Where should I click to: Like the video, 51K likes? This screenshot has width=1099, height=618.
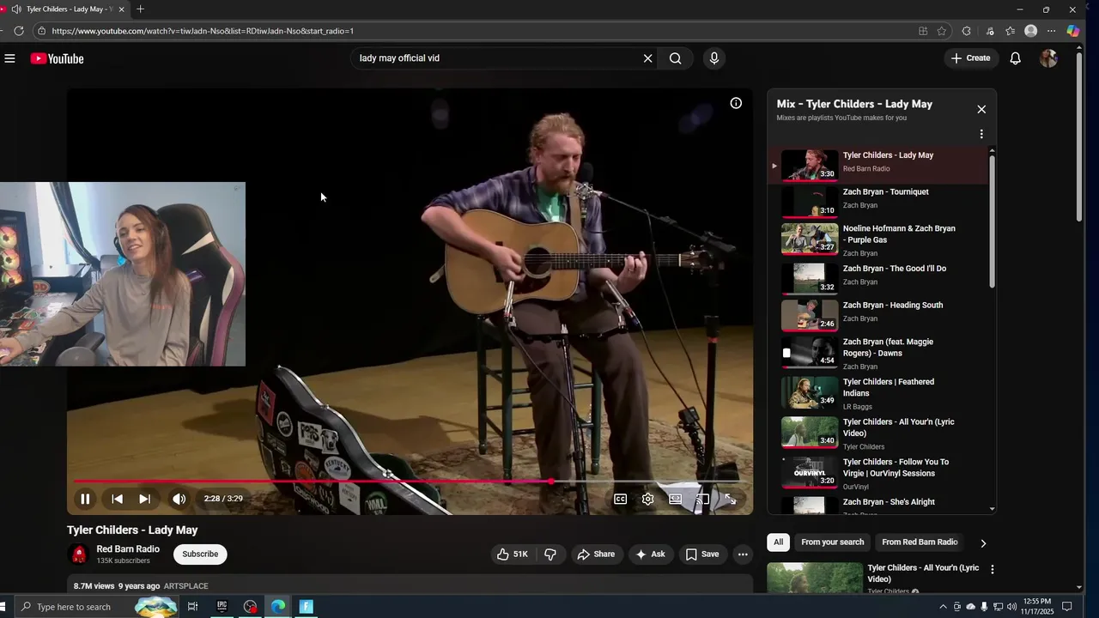(x=512, y=554)
